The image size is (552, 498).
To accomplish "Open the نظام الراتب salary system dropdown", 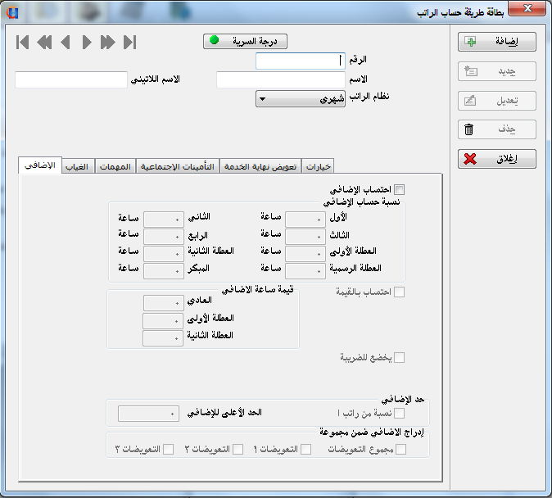I will click(x=301, y=99).
